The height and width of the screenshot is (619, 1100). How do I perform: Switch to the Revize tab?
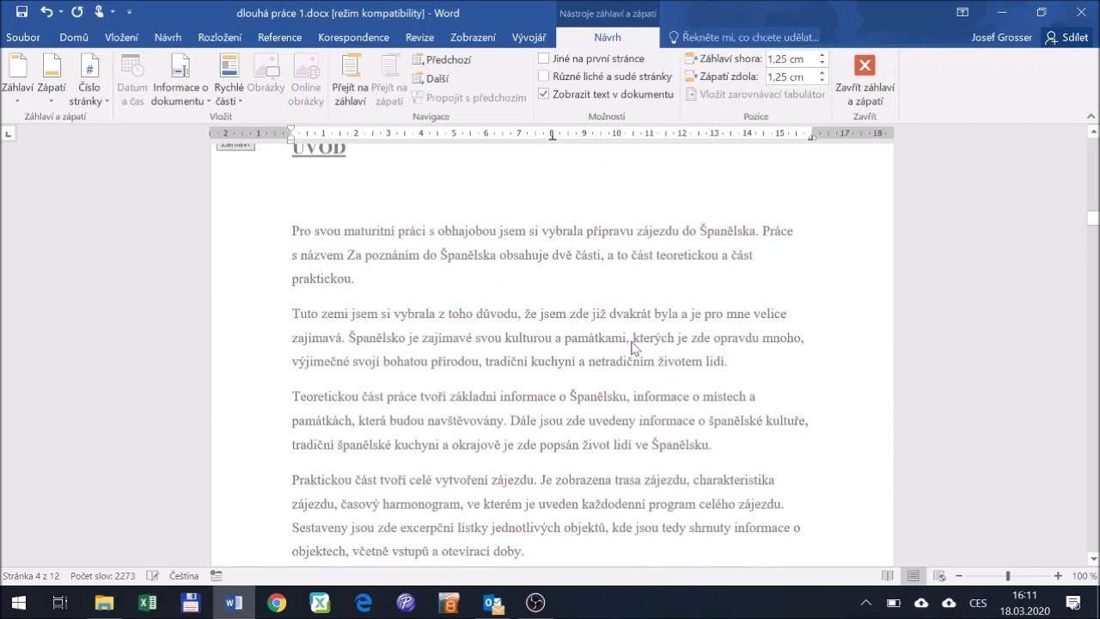click(419, 37)
